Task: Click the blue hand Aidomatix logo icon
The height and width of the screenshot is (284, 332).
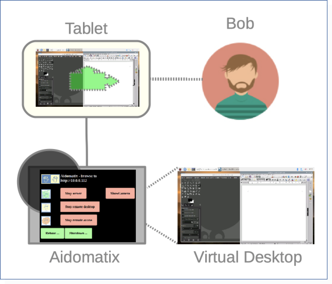Action: pos(46,179)
